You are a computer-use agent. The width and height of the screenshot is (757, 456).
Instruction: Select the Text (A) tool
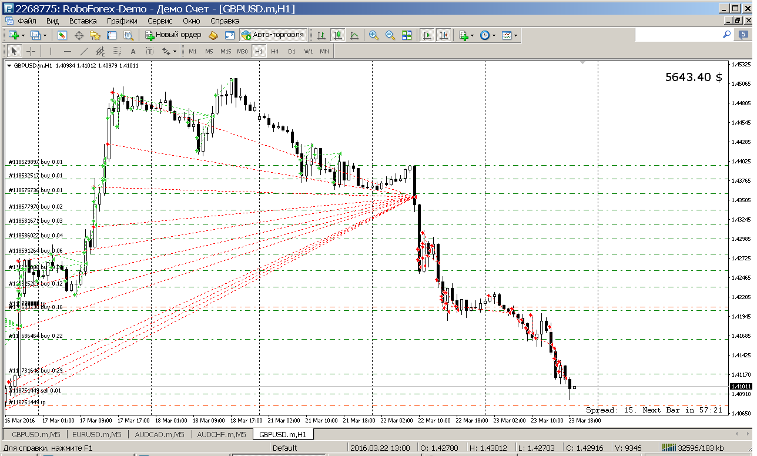133,51
